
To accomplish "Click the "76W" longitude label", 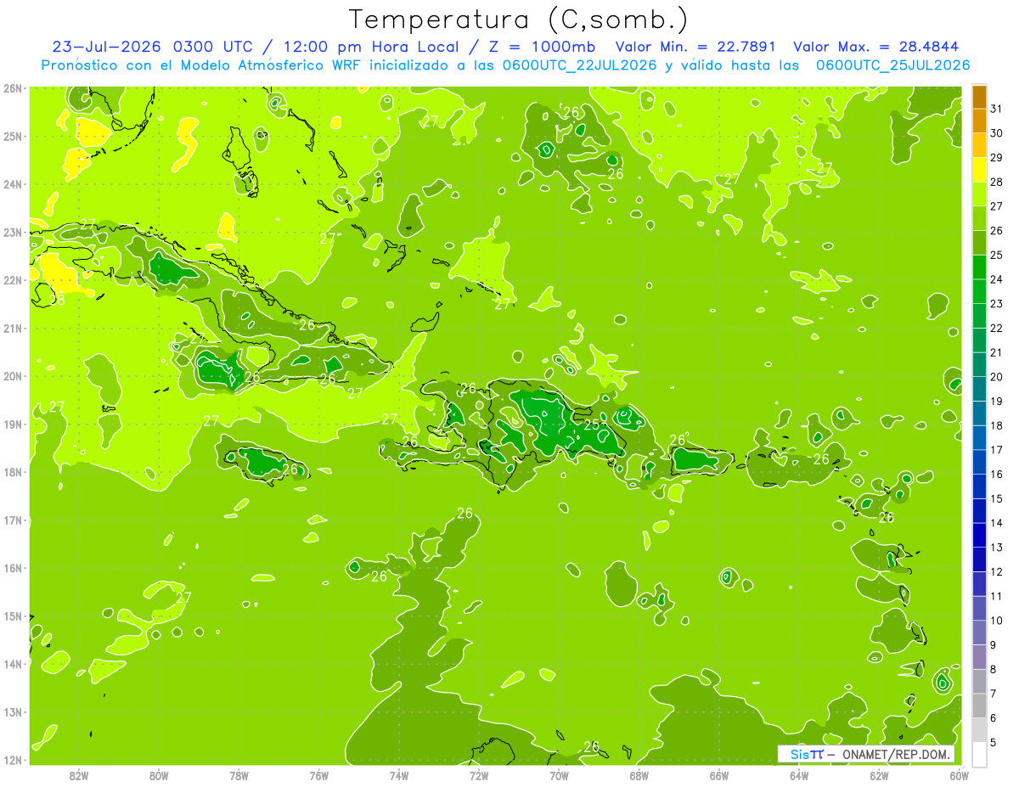I will [x=319, y=775].
